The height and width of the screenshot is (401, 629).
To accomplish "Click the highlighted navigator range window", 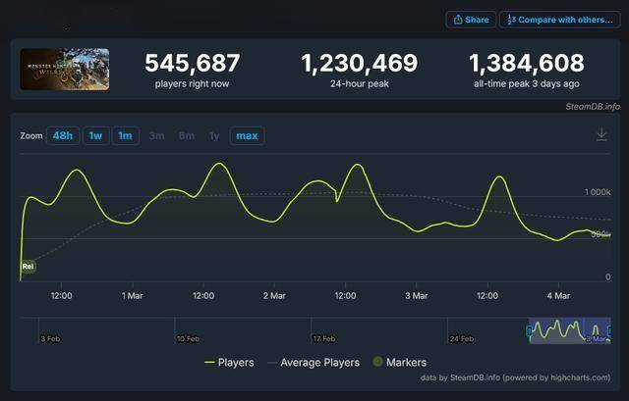I will (x=570, y=330).
